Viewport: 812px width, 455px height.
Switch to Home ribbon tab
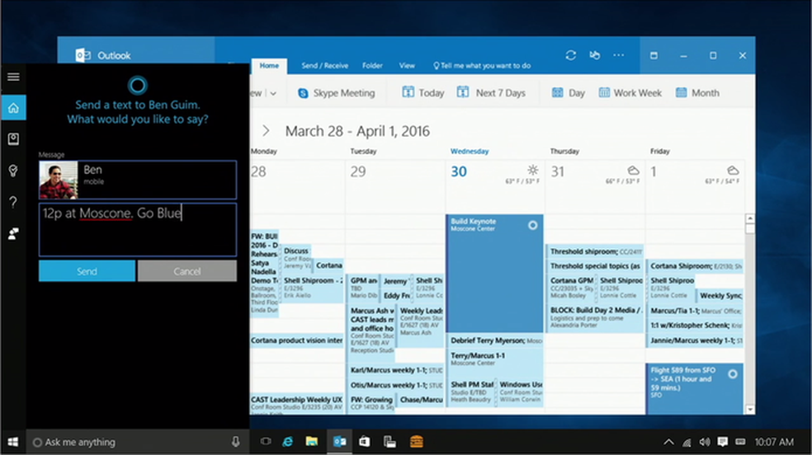pyautogui.click(x=269, y=66)
